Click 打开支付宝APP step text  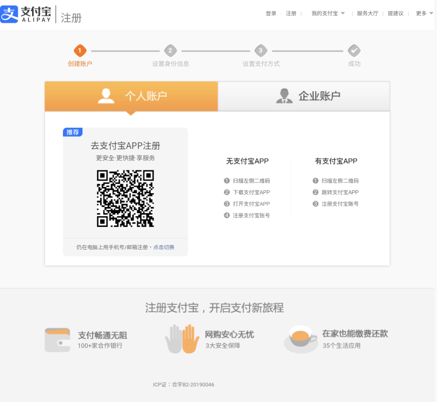[251, 204]
